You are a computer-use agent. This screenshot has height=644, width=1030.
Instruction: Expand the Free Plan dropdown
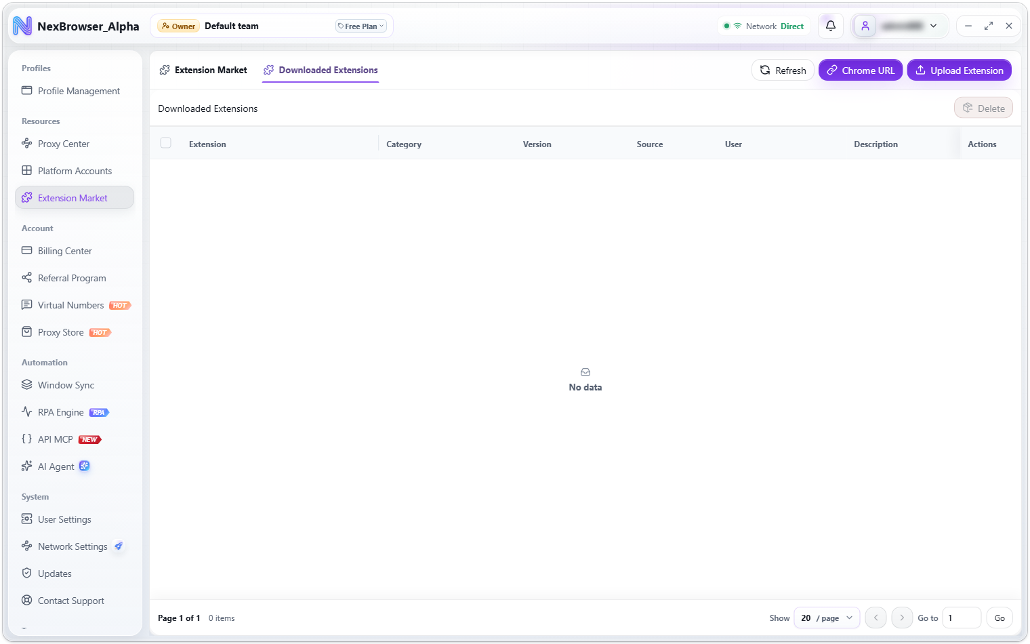pos(361,26)
